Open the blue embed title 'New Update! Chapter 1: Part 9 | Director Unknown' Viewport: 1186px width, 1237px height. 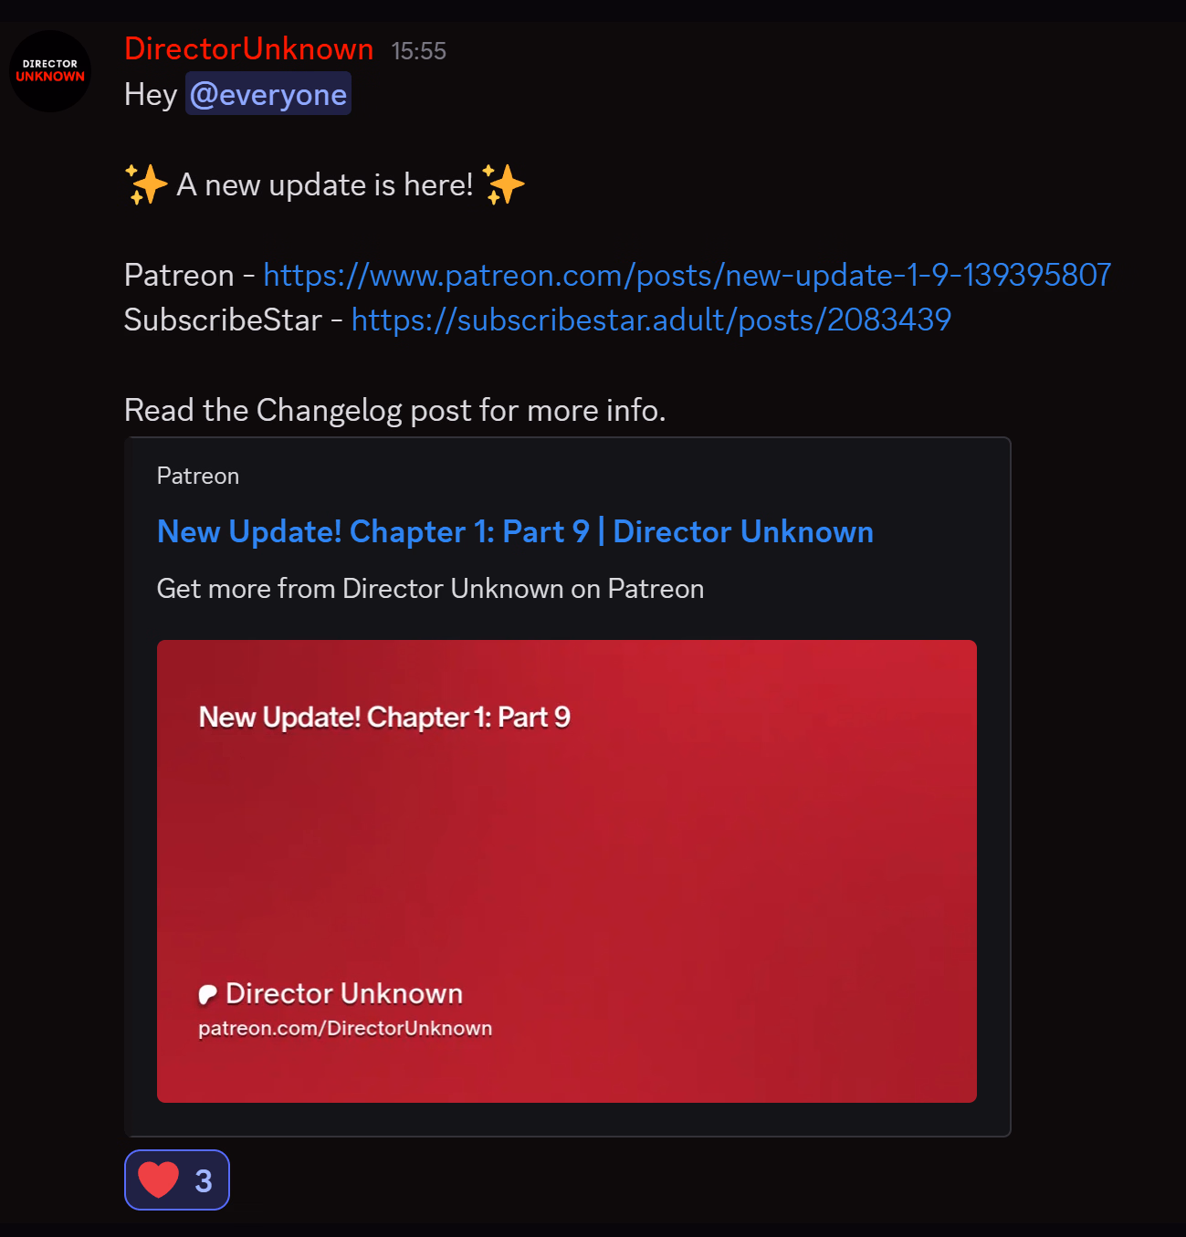[x=515, y=531]
